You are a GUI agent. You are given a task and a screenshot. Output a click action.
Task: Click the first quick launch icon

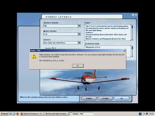click(x=11, y=114)
